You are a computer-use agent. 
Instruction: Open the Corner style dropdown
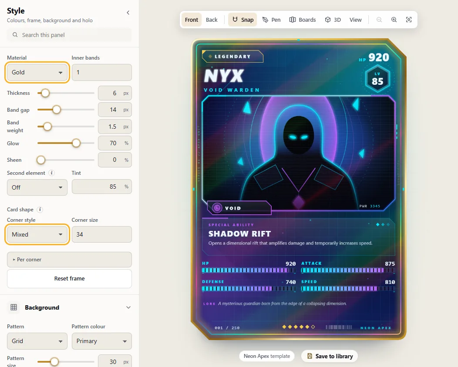(x=37, y=234)
